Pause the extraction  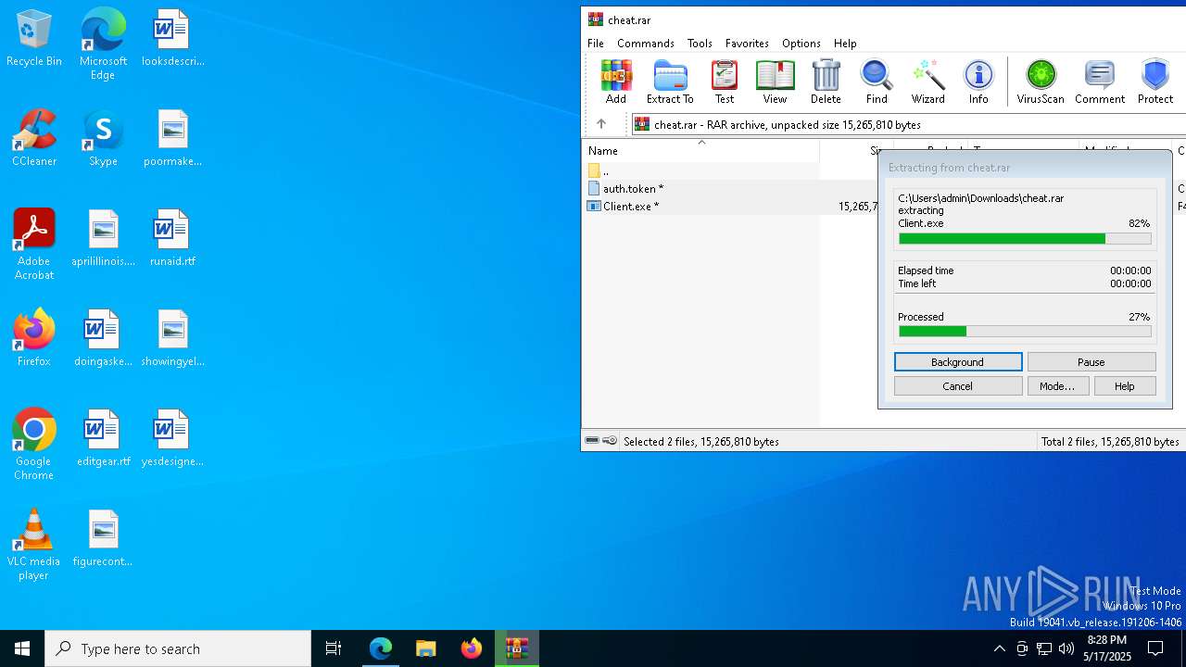pos(1091,362)
